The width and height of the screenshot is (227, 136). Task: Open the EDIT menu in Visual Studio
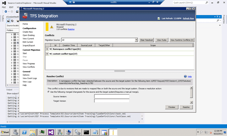(x=11, y=7)
